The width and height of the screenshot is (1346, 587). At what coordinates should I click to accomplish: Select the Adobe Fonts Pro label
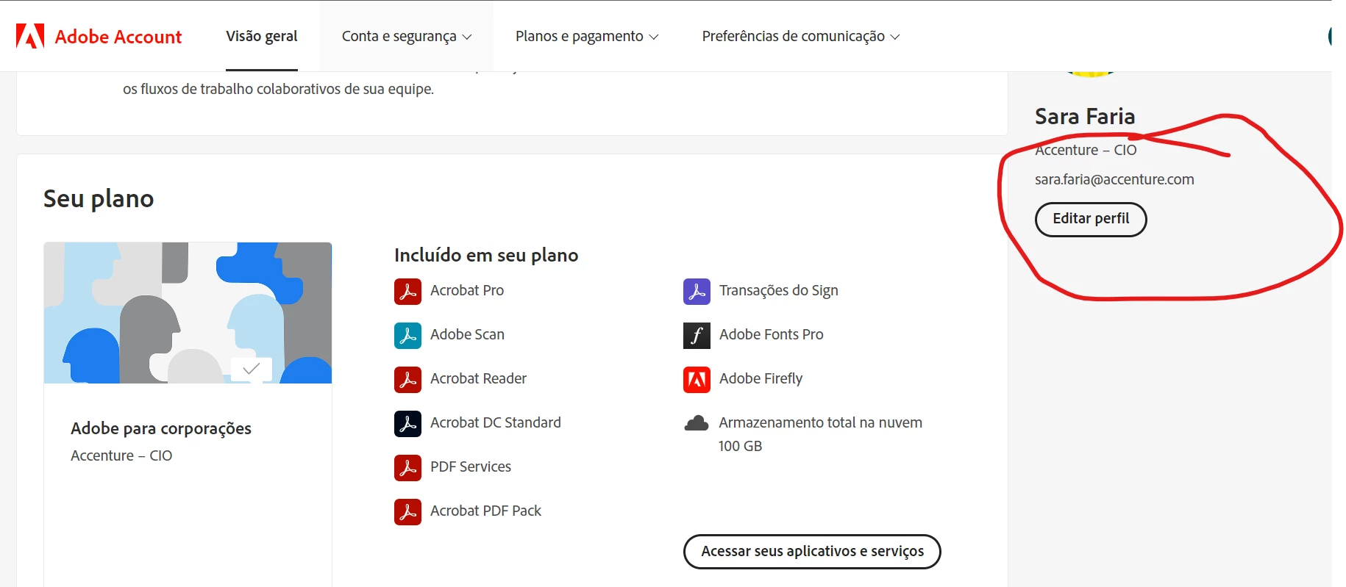(772, 334)
